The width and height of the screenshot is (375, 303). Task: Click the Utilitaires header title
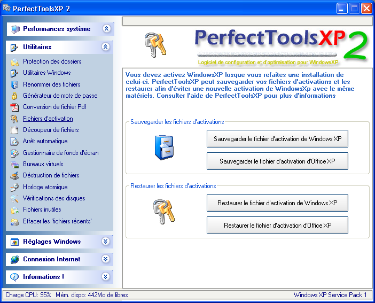[x=37, y=47]
